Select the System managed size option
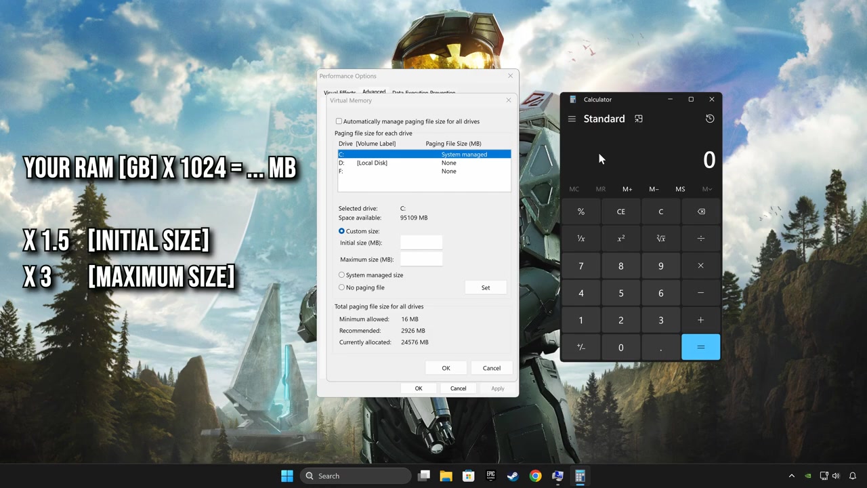The image size is (867, 488). tap(341, 275)
